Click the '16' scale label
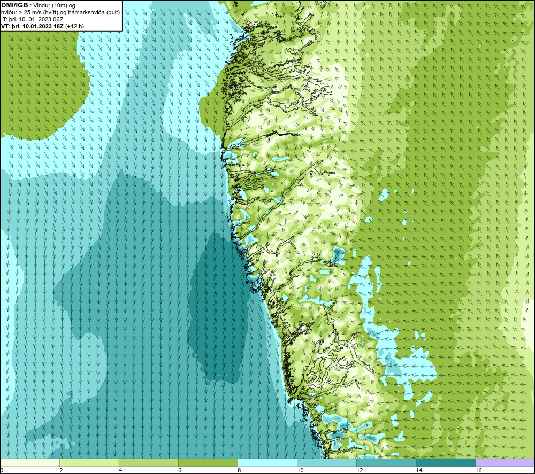The image size is (535, 474). click(x=478, y=471)
